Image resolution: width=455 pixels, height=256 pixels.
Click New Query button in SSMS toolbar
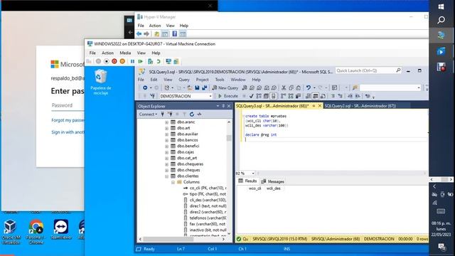click(225, 87)
